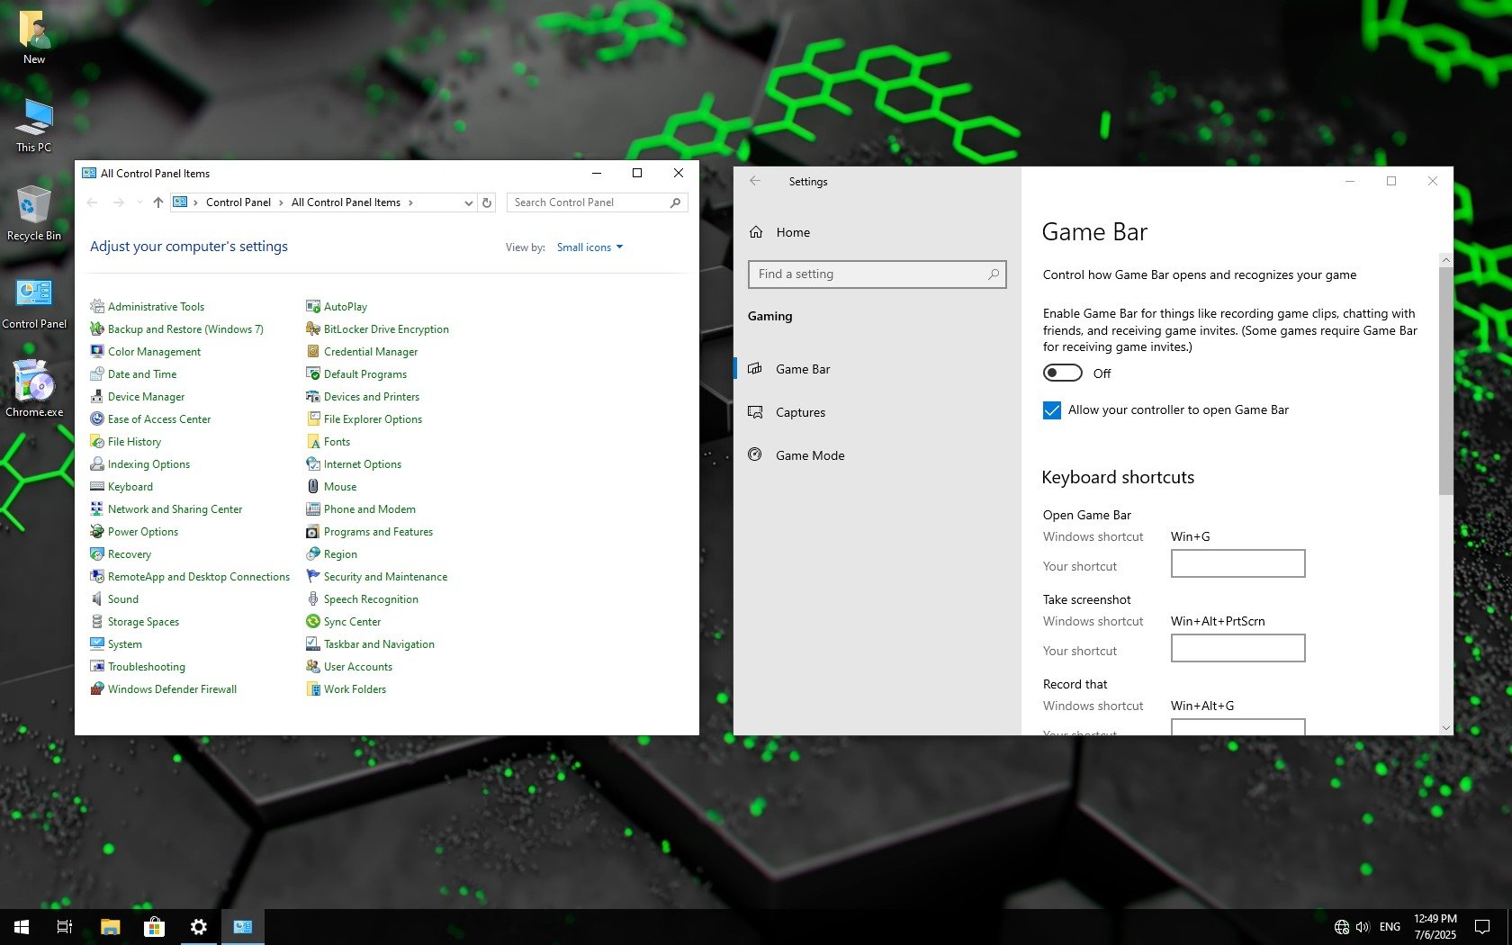Switch to Captures in Gaming sidebar

click(800, 413)
